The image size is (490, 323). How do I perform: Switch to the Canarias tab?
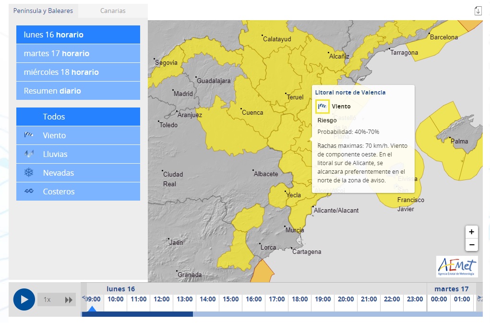pyautogui.click(x=113, y=11)
